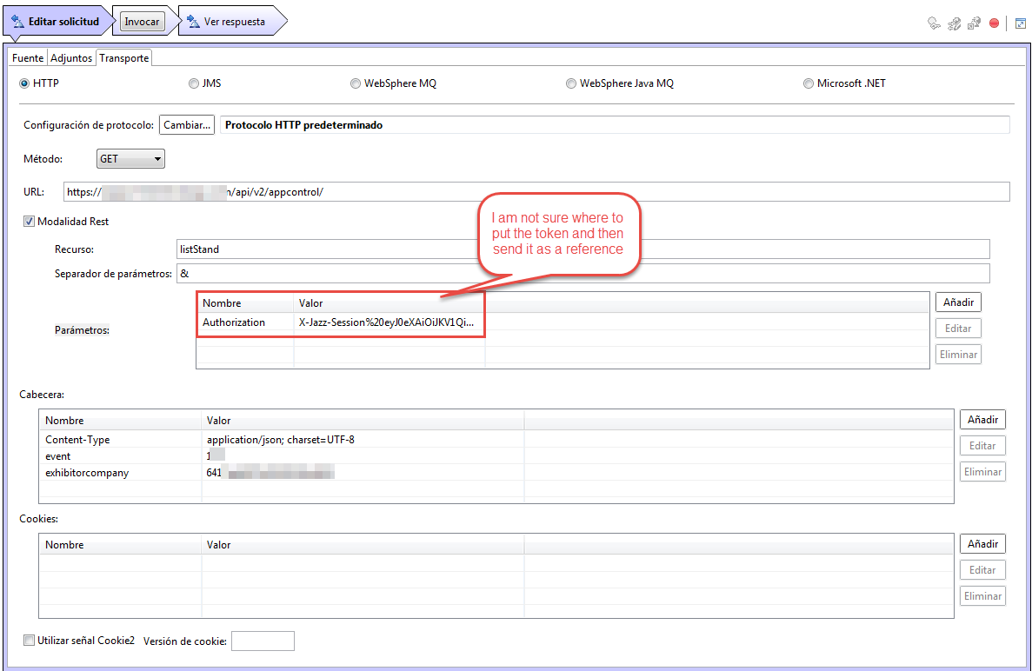Click Añadir next to the Cookies table
The width and height of the screenshot is (1032, 671).
click(x=982, y=543)
